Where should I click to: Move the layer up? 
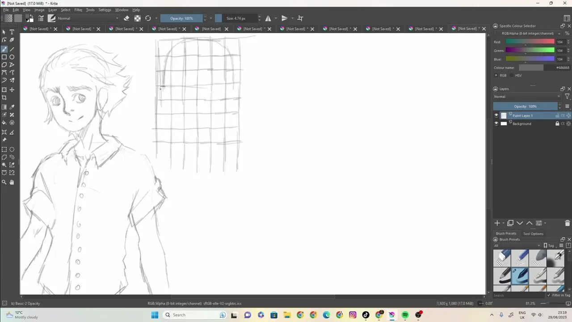tap(529, 223)
